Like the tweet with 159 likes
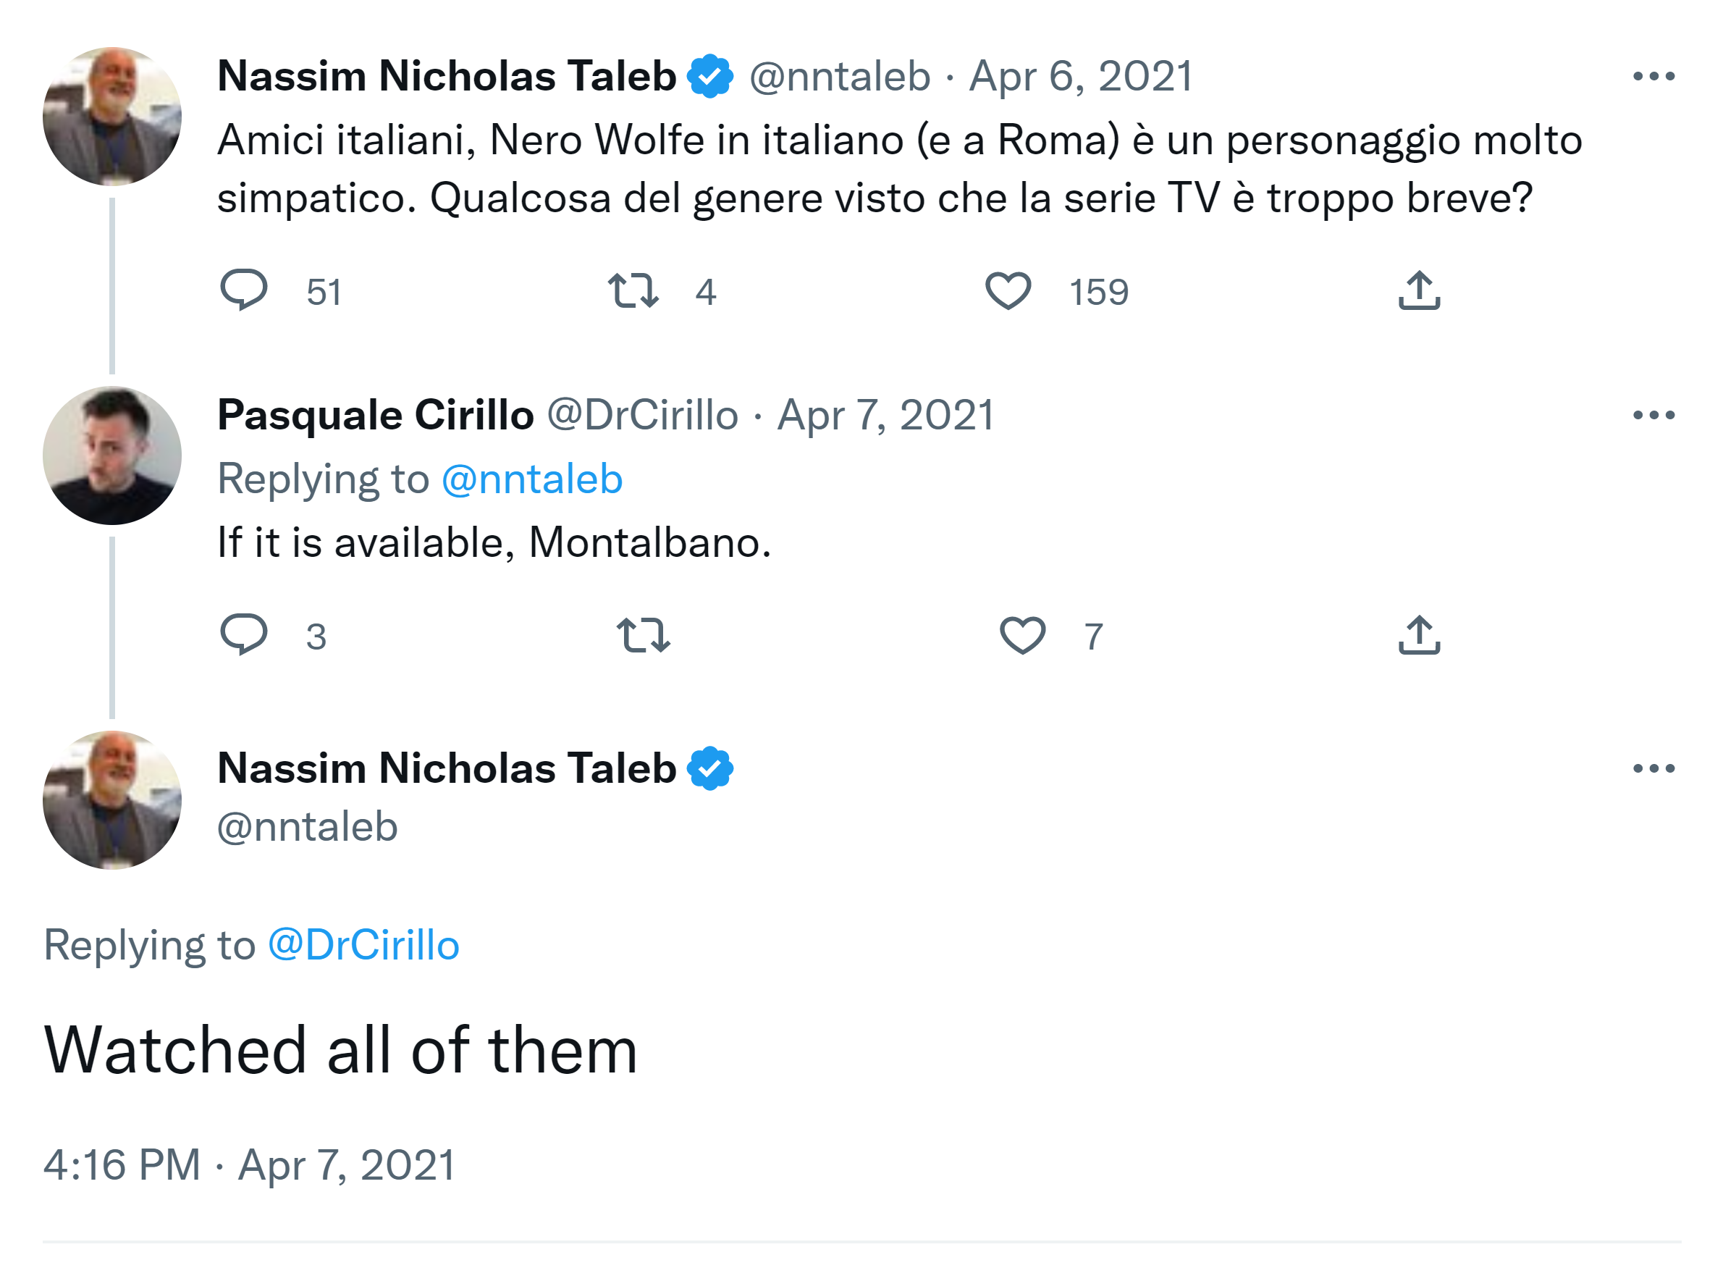This screenshot has width=1715, height=1268. point(1008,291)
